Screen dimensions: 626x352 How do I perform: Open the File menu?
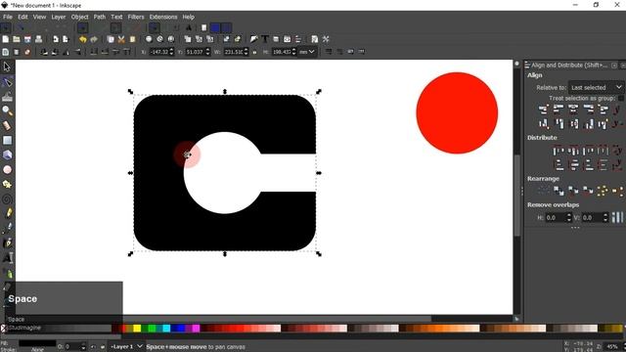point(8,17)
